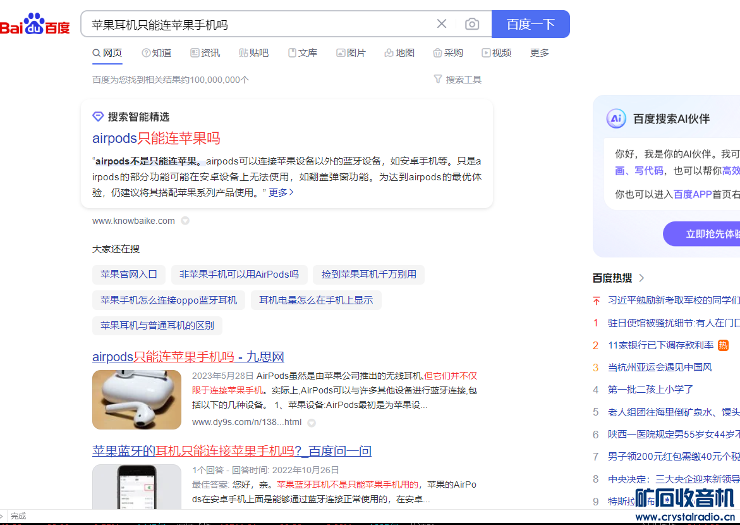The width and height of the screenshot is (740, 525).
Task: Click the top-pinned arrow icon in hot list
Action: (596, 300)
